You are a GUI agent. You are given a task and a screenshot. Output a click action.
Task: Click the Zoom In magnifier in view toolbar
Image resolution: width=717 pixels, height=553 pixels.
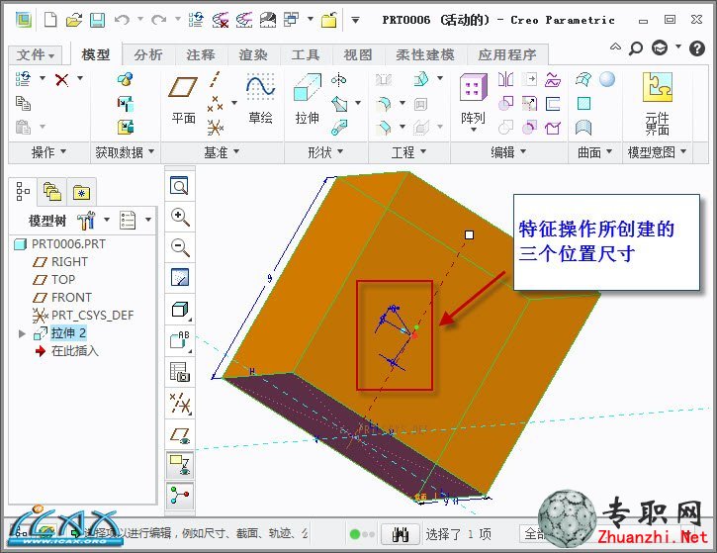pyautogui.click(x=180, y=217)
